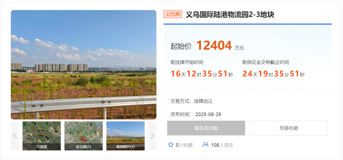
Task: Open the 区位图(1) location map thumbnail
Action: (x=84, y=136)
